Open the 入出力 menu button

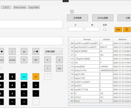click(x=6, y=7)
